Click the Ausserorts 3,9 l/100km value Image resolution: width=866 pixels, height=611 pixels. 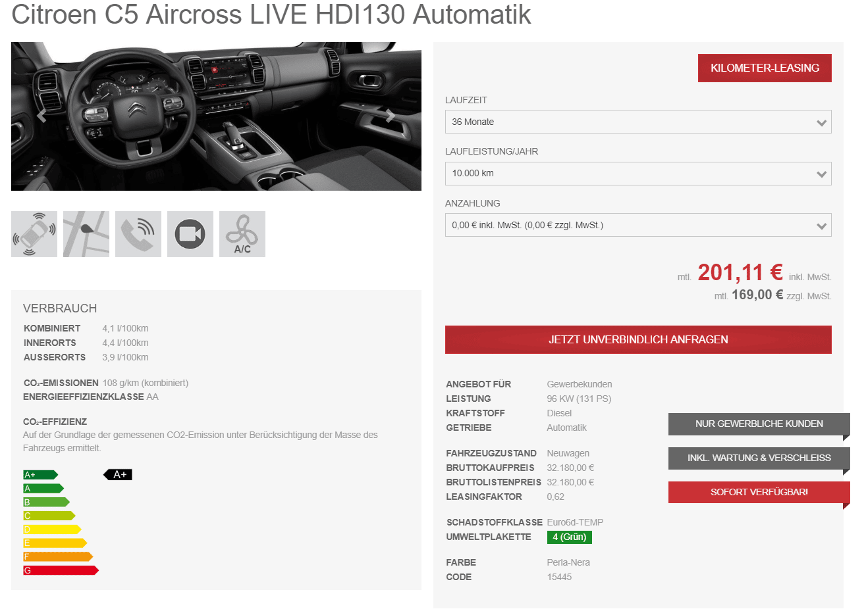pyautogui.click(x=125, y=357)
